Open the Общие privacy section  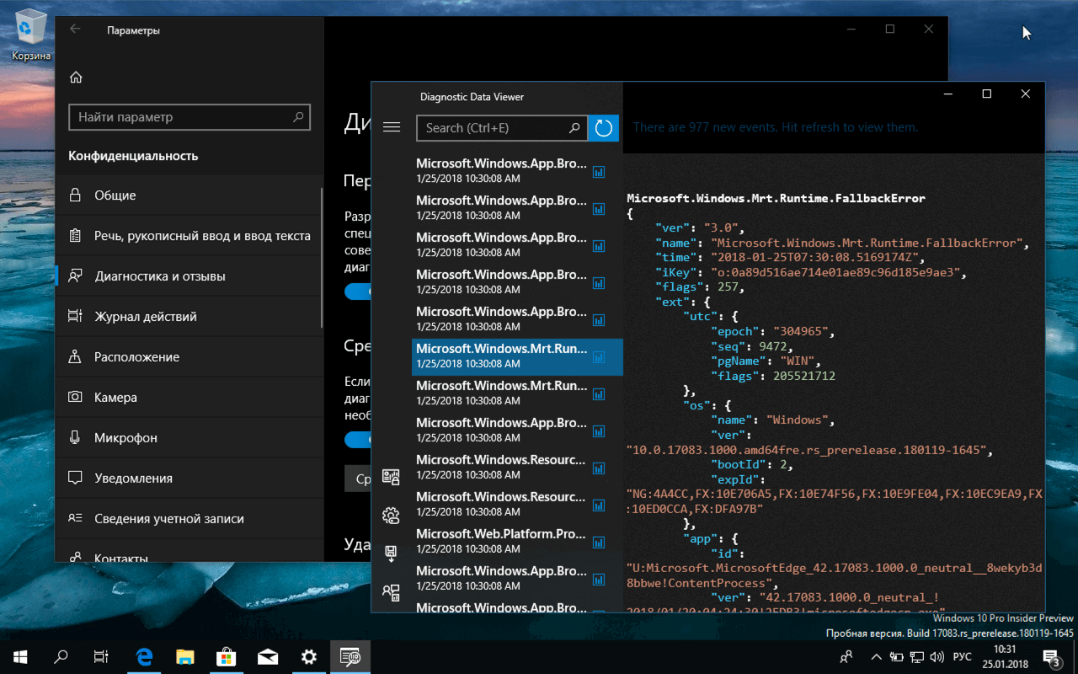189,195
